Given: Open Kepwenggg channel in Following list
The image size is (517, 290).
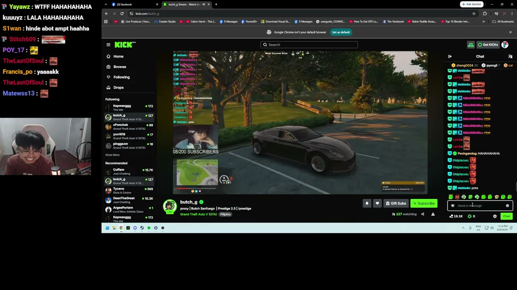Looking at the screenshot, I should 129,108.
